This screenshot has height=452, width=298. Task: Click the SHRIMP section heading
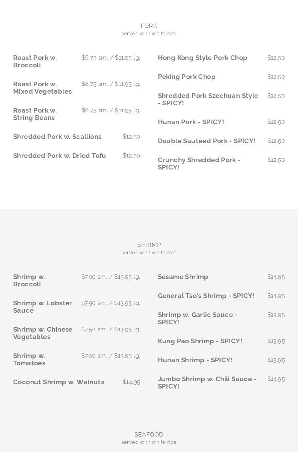click(x=149, y=245)
